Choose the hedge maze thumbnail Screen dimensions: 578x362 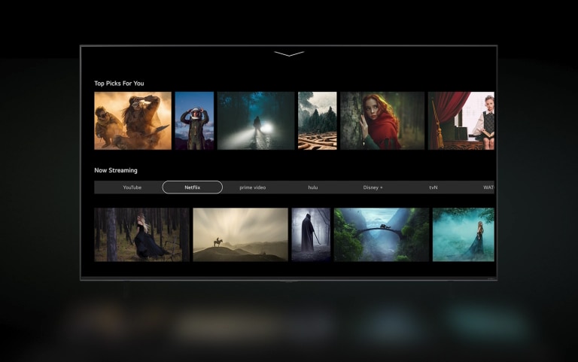(317, 120)
